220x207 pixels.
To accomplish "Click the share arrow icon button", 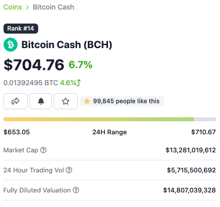I will point(16,101).
